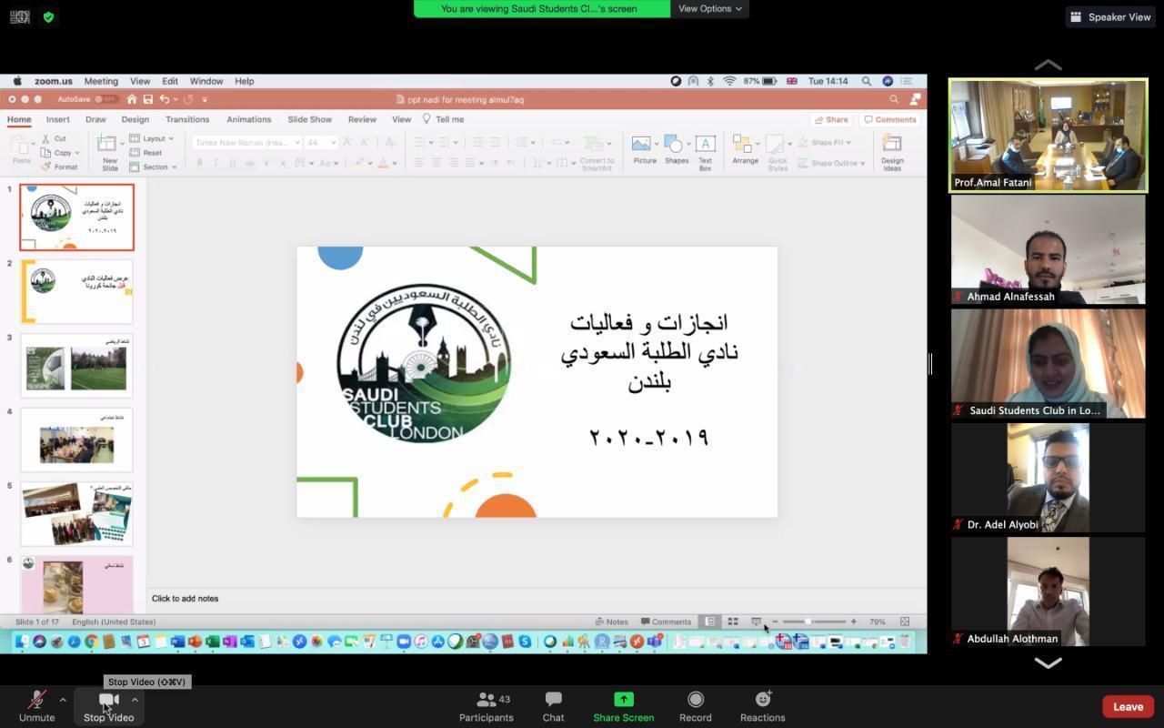
Task: Open Design Ideas in the ribbon
Action: click(892, 152)
